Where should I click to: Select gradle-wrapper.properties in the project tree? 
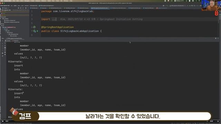click(12, 22)
